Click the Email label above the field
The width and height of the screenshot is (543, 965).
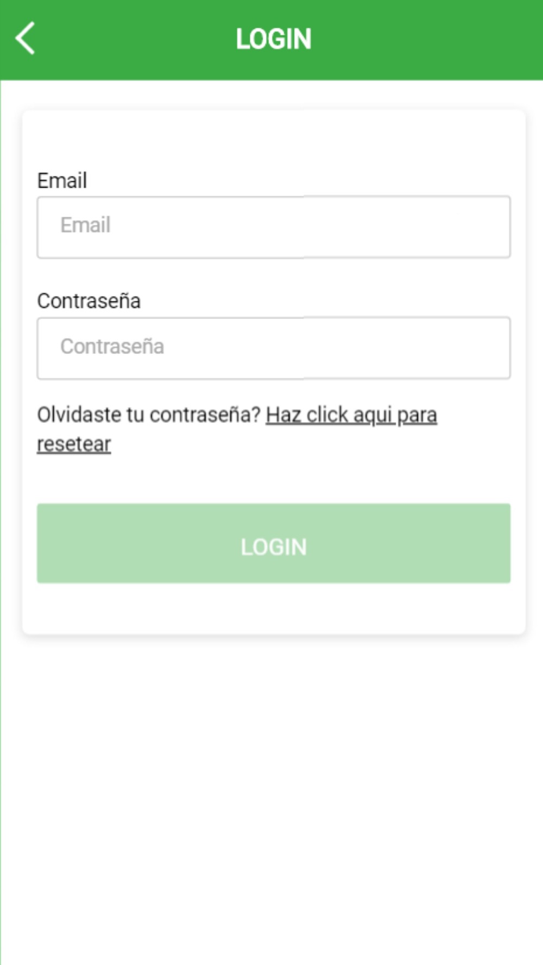[62, 181]
